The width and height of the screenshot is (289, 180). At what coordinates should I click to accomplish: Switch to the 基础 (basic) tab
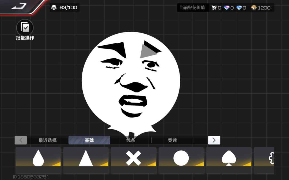[x=89, y=140]
